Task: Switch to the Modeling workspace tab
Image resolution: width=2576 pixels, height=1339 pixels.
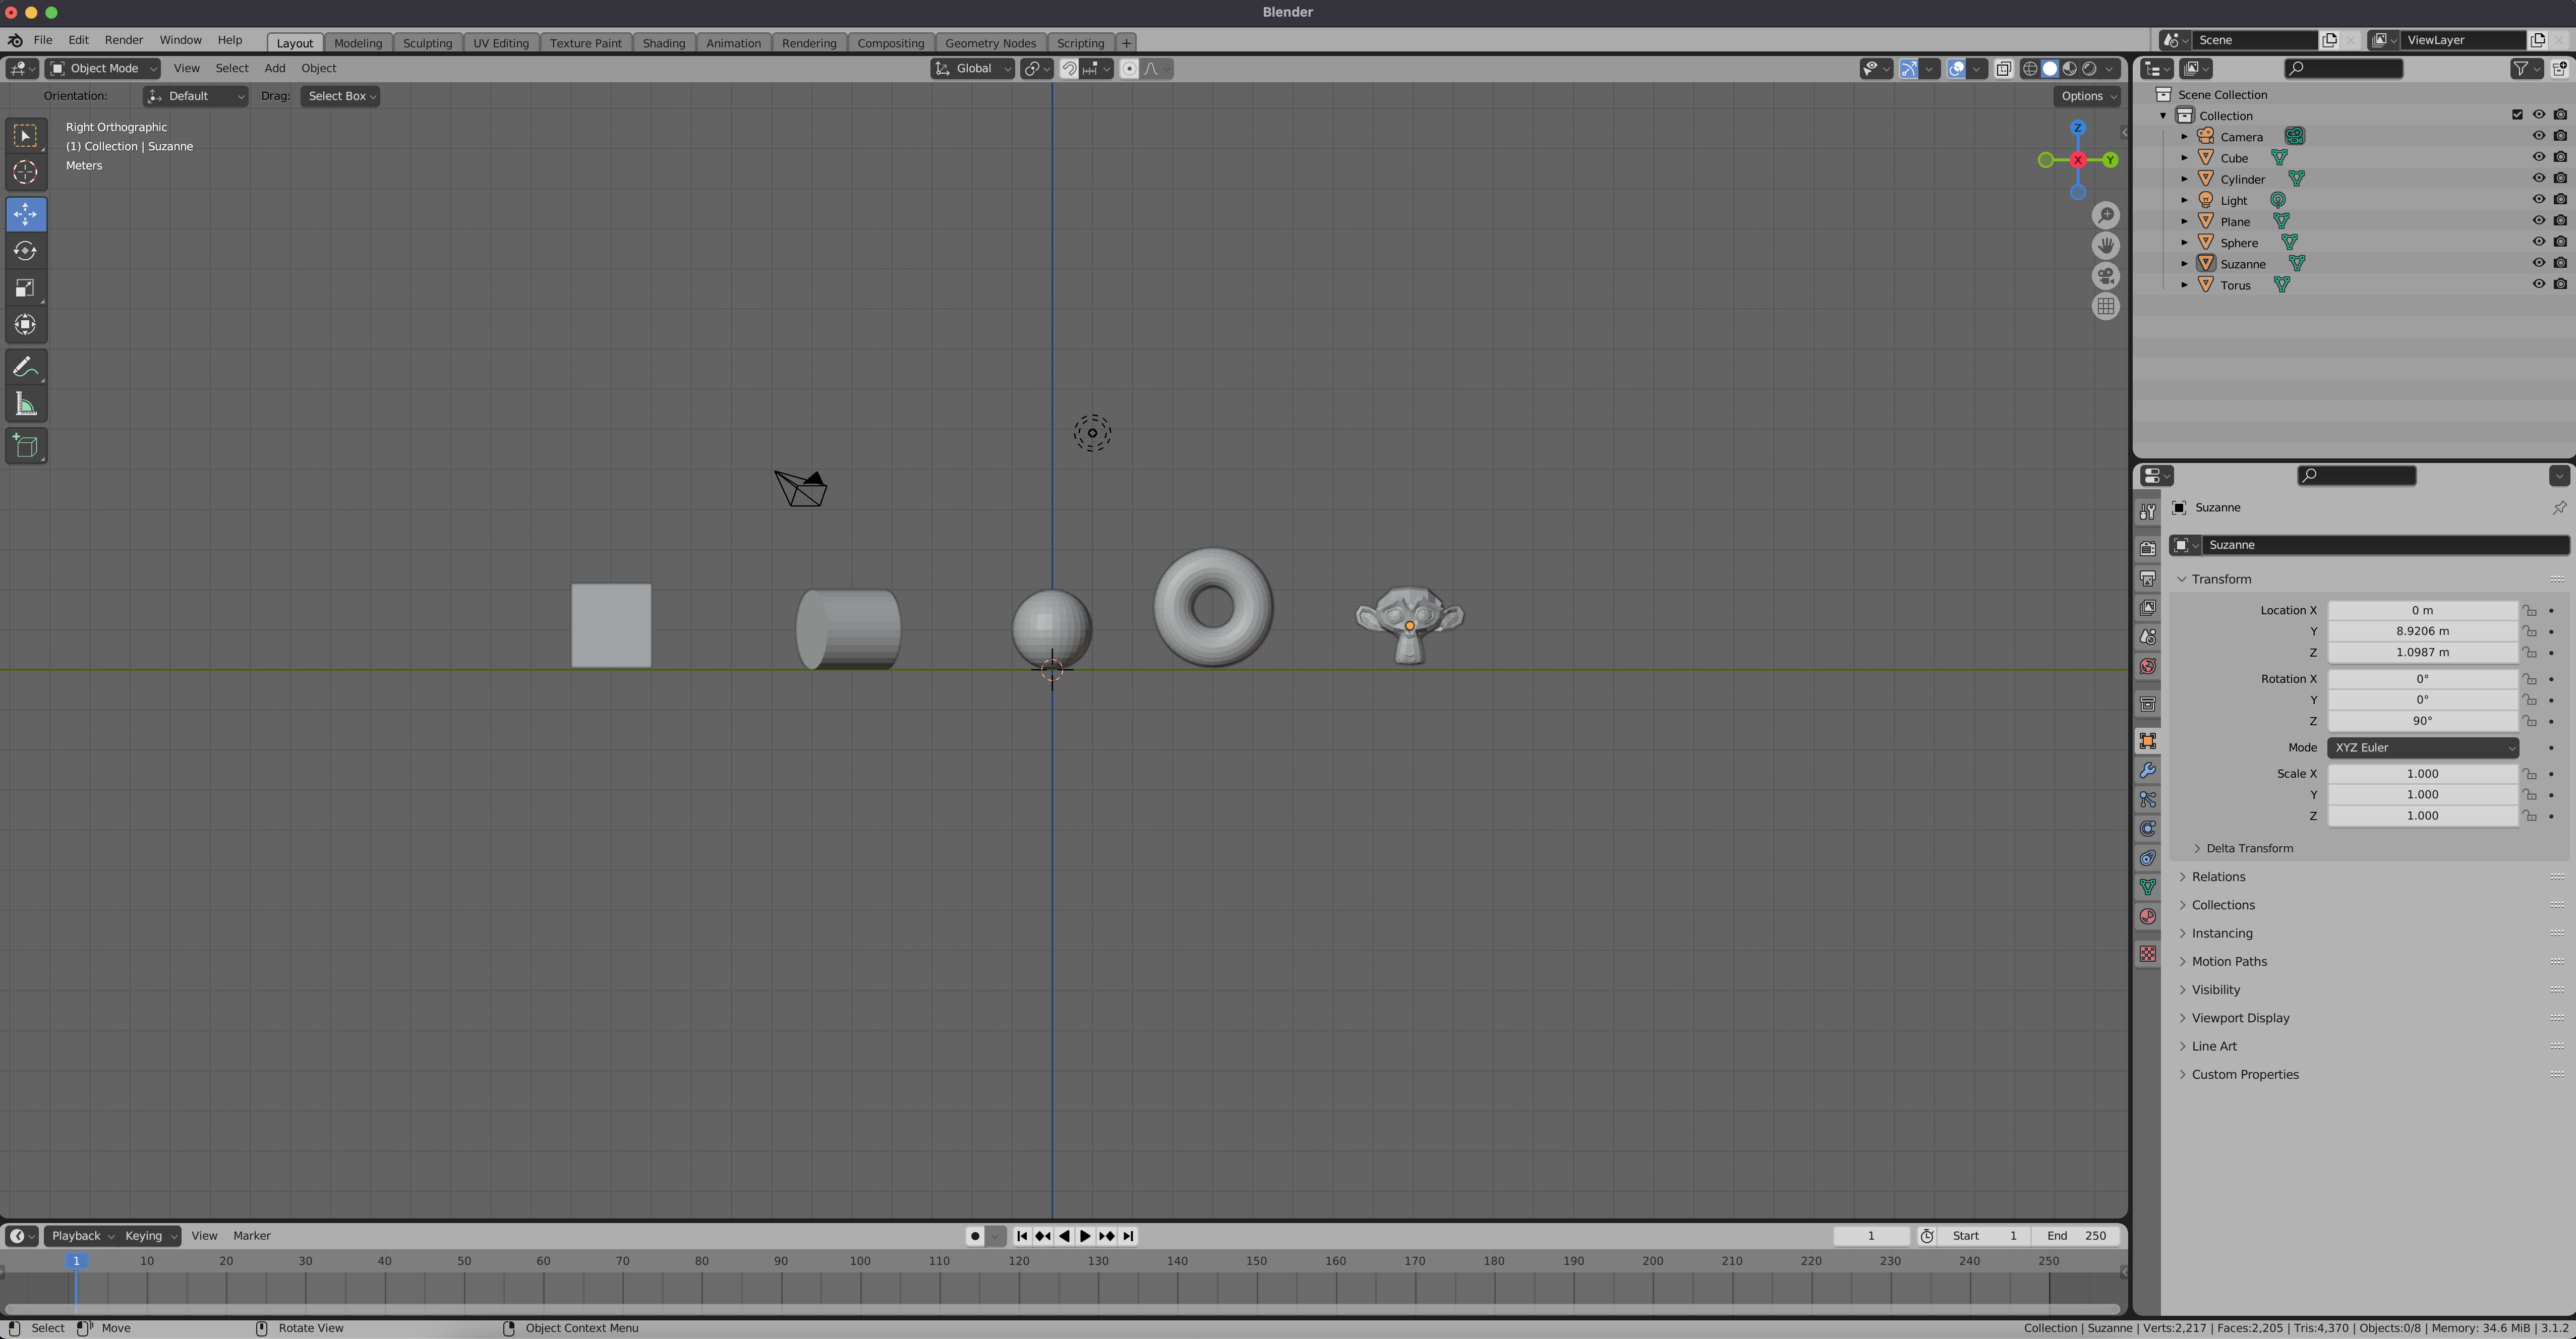Action: point(358,43)
